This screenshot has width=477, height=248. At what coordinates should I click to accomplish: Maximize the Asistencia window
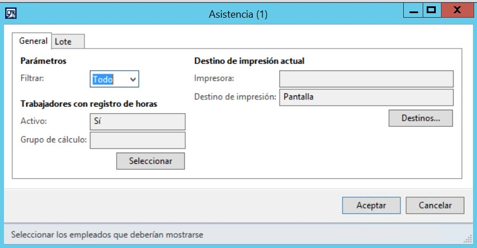pos(431,11)
